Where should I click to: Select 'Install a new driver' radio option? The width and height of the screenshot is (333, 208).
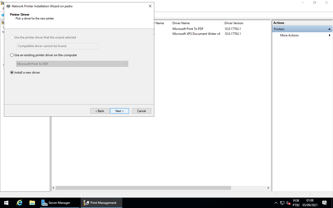point(12,73)
